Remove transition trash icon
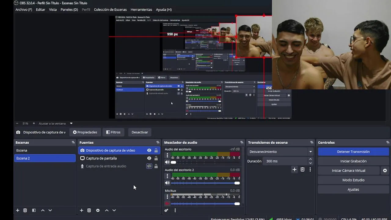Viewport: 391px width, 220px height. tap(302, 170)
